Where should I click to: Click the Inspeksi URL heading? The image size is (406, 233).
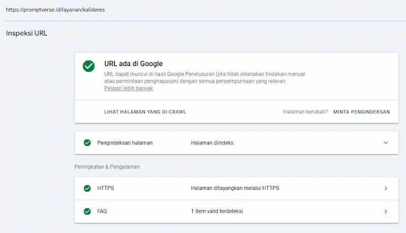27,33
